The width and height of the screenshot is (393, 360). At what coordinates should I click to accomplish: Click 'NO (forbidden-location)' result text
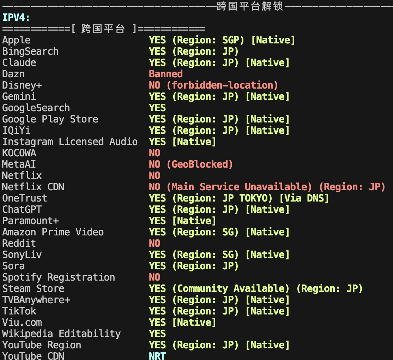(213, 85)
